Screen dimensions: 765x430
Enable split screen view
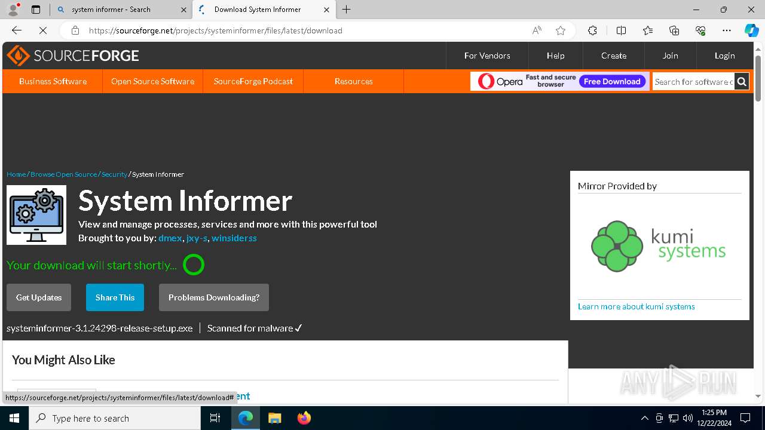622,30
